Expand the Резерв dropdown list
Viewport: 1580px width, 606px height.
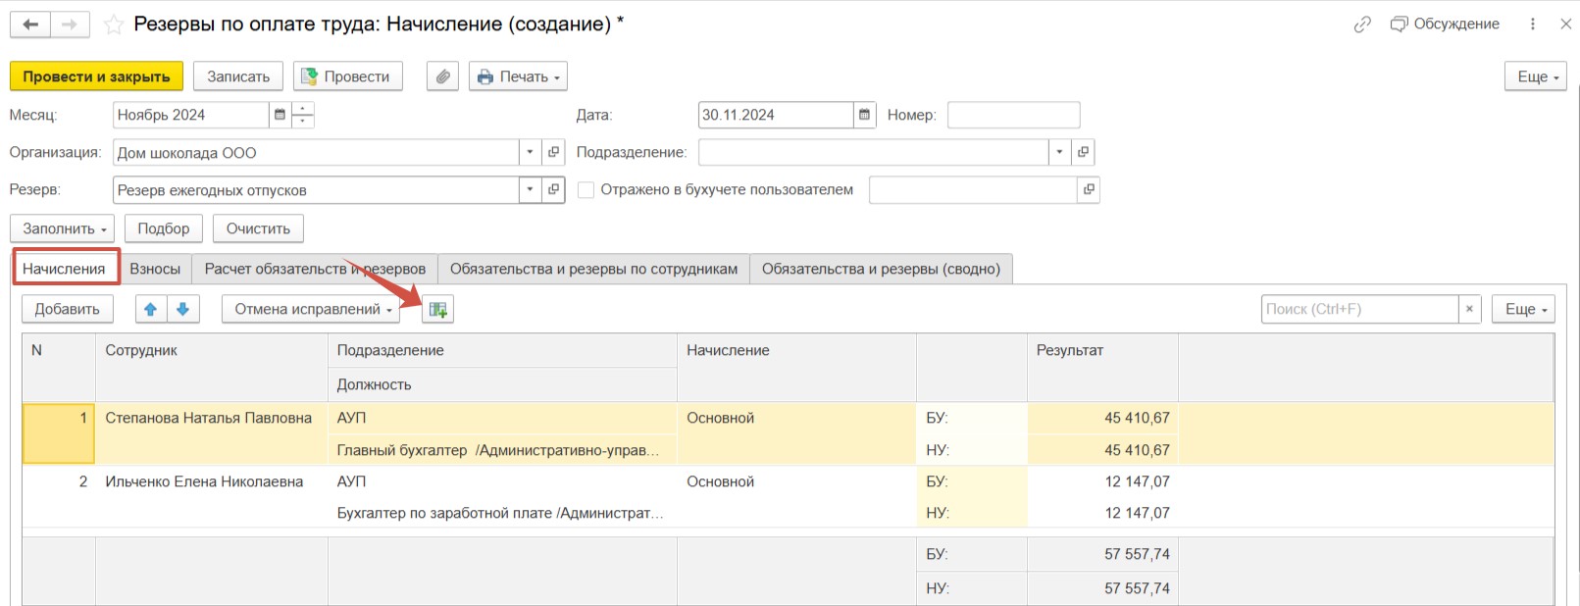[x=530, y=190]
